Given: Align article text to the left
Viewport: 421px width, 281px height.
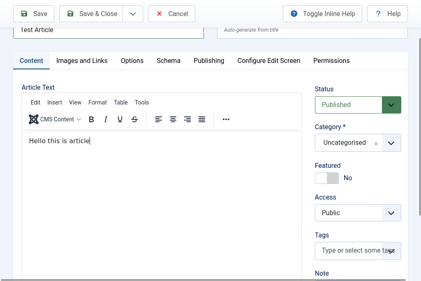Looking at the screenshot, I should (159, 119).
